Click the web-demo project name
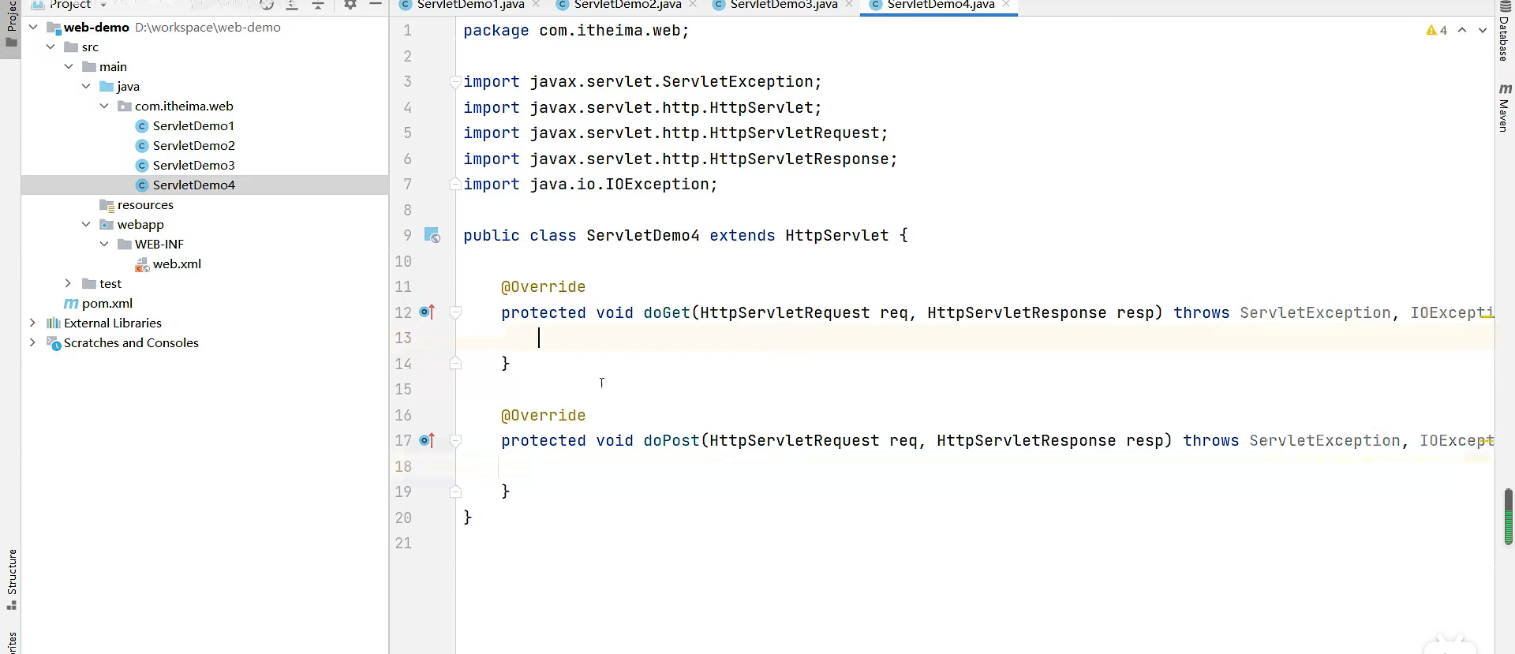Viewport: 1515px width, 654px height. tap(96, 27)
